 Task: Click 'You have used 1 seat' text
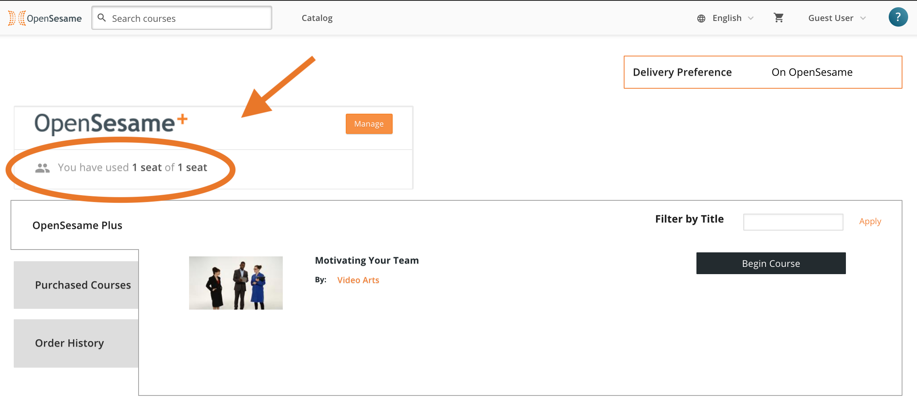coord(109,168)
